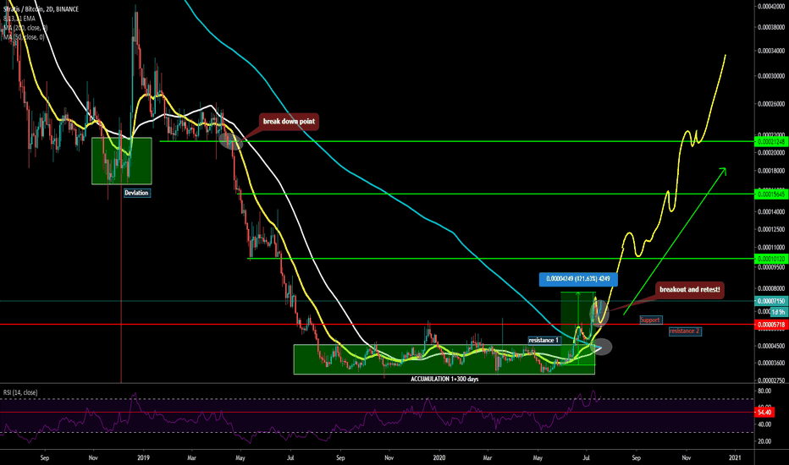Click the red 0.00005718 price tag
The height and width of the screenshot is (465, 789).
point(772,325)
